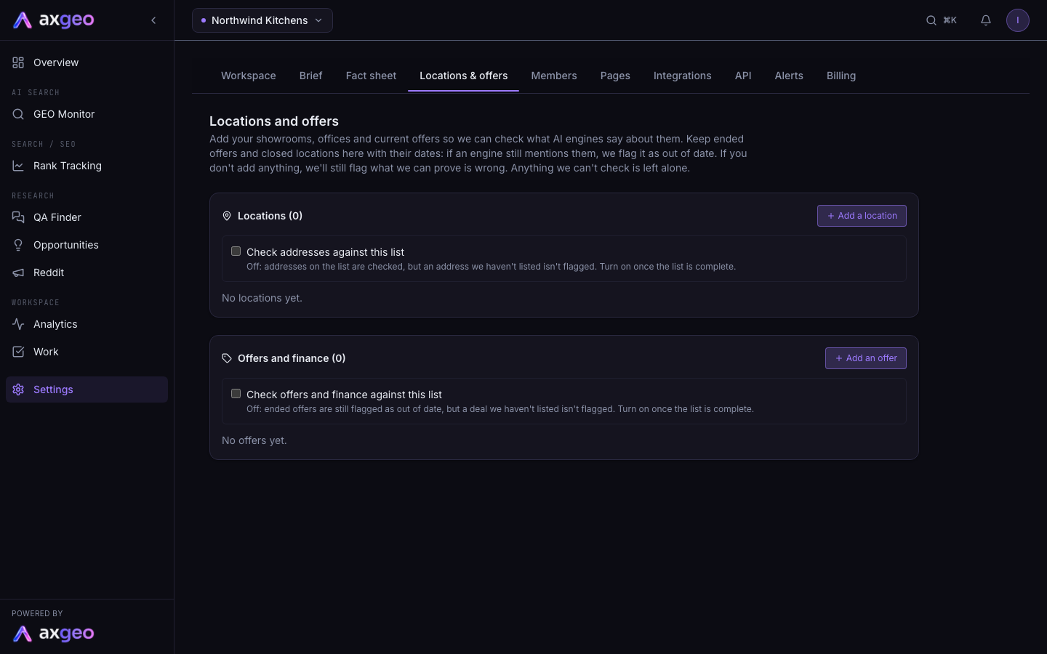The height and width of the screenshot is (654, 1047).
Task: Open the user avatar menu
Action: coord(1018,20)
